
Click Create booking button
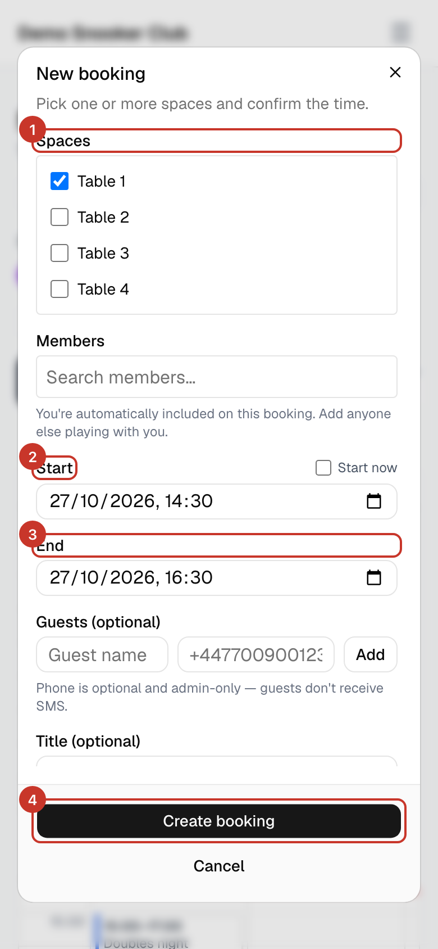(x=219, y=821)
